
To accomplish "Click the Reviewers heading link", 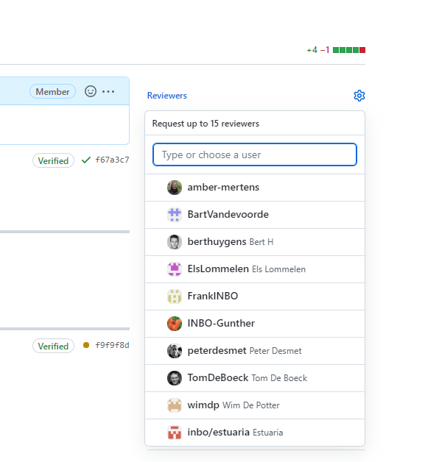I will coord(167,96).
